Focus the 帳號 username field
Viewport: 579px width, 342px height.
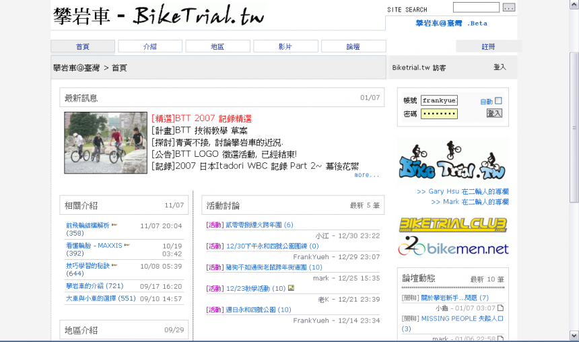click(439, 100)
